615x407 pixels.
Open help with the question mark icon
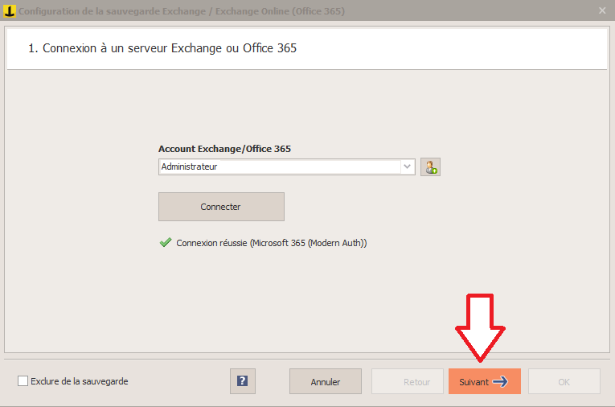click(243, 381)
